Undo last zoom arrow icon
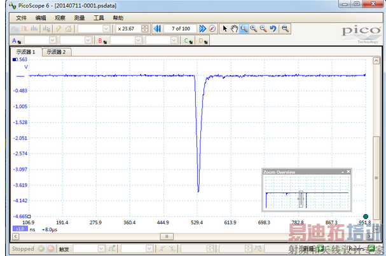386x256 pixels. [x=273, y=29]
